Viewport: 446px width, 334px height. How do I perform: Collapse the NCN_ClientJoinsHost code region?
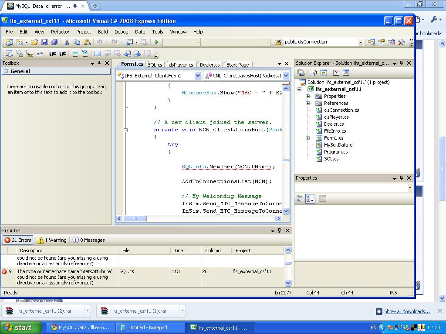pyautogui.click(x=126, y=130)
